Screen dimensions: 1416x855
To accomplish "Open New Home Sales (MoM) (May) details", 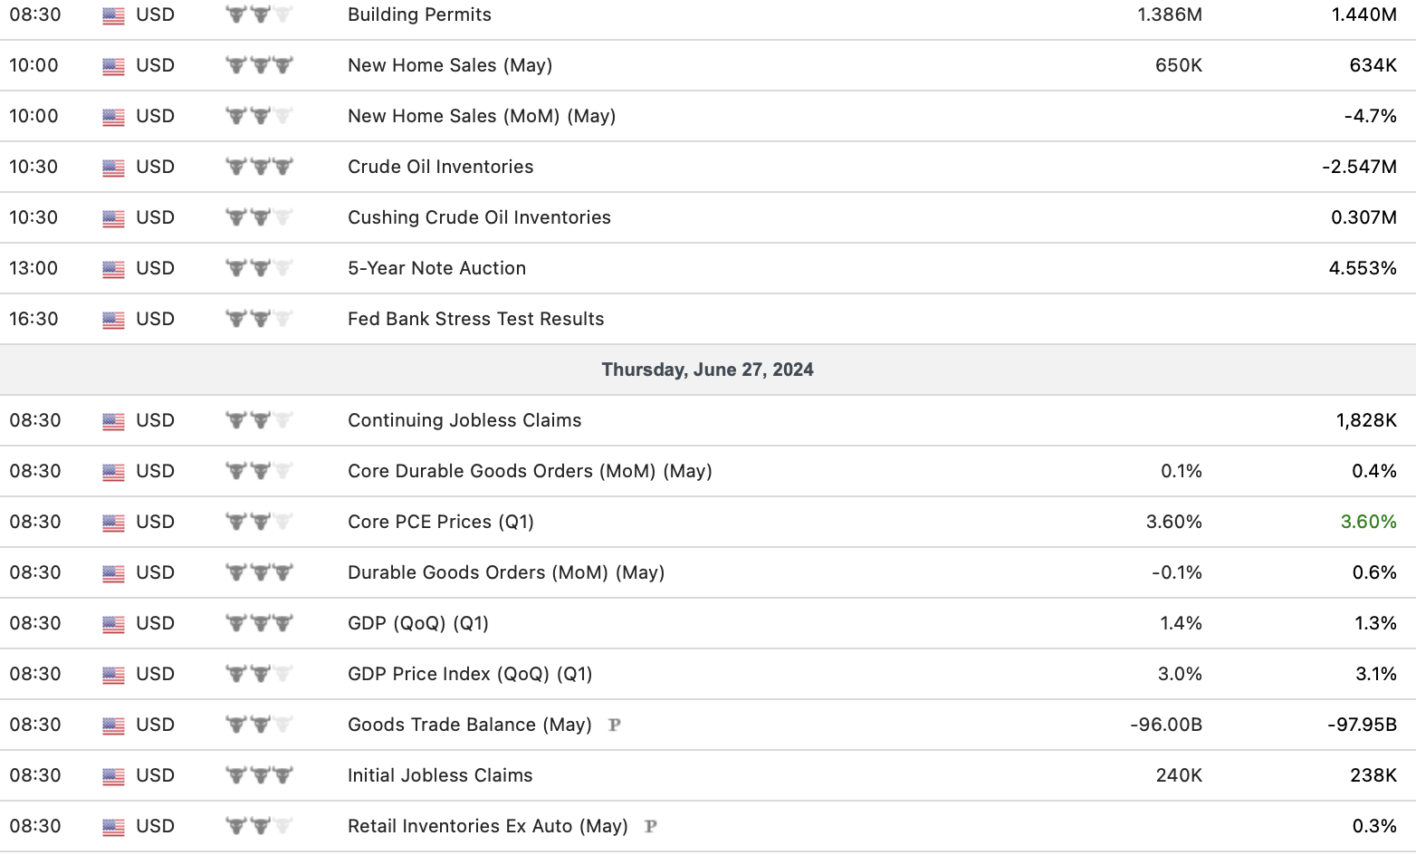I will point(482,116).
